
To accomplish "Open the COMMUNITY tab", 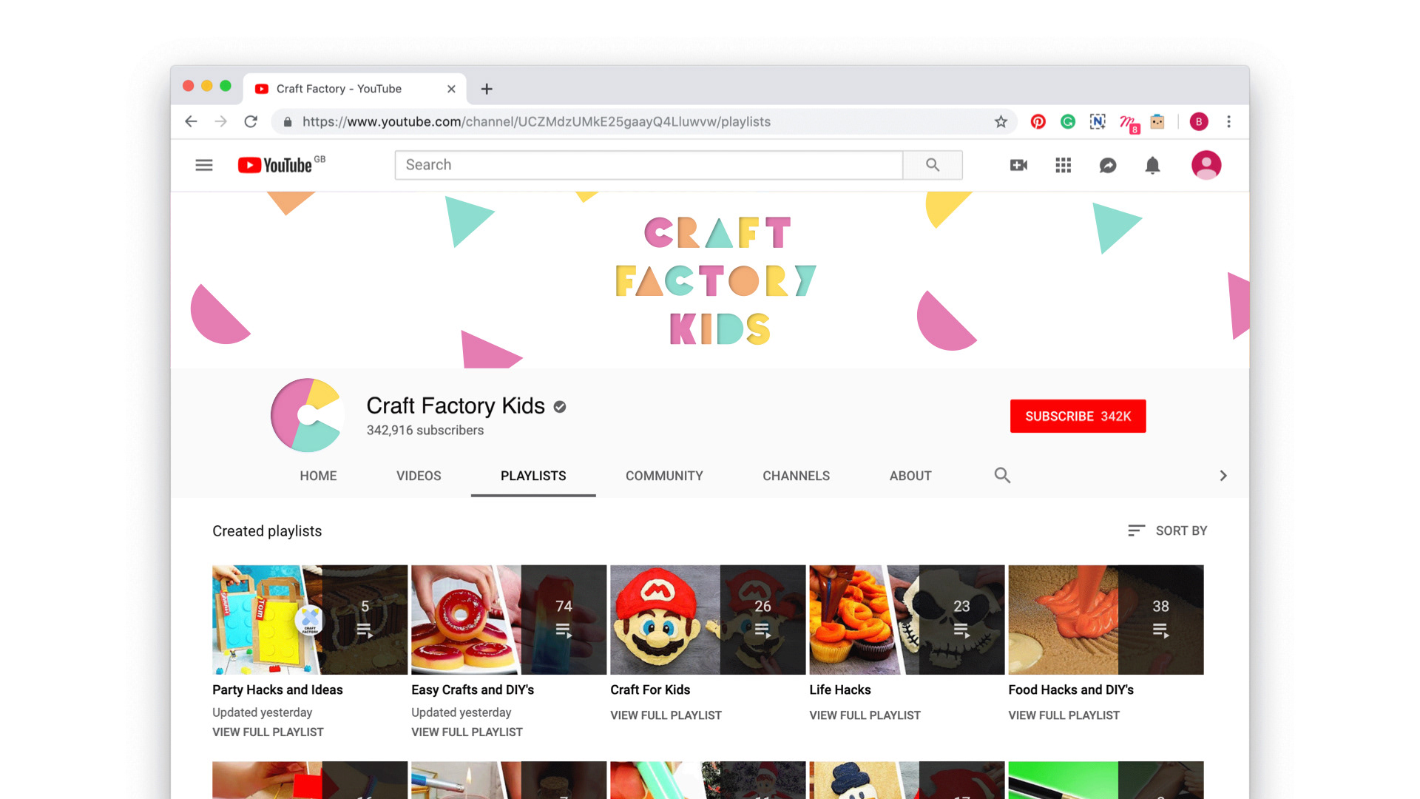I will click(664, 476).
